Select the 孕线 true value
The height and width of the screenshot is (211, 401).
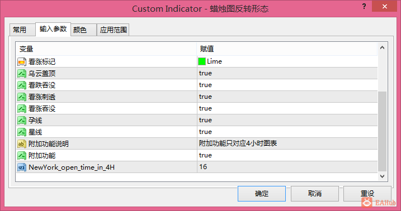[x=205, y=120]
